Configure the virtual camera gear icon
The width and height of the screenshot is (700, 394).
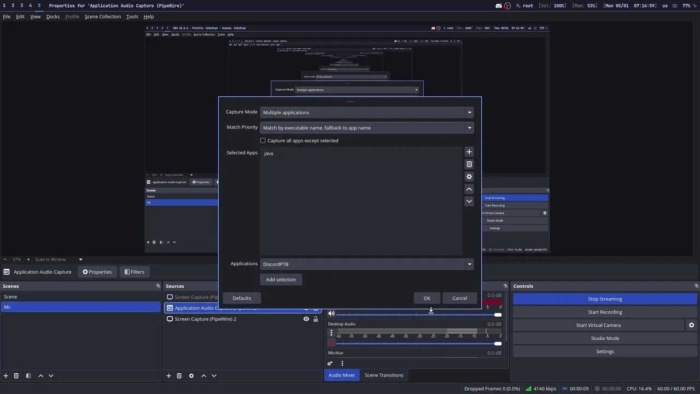point(691,325)
